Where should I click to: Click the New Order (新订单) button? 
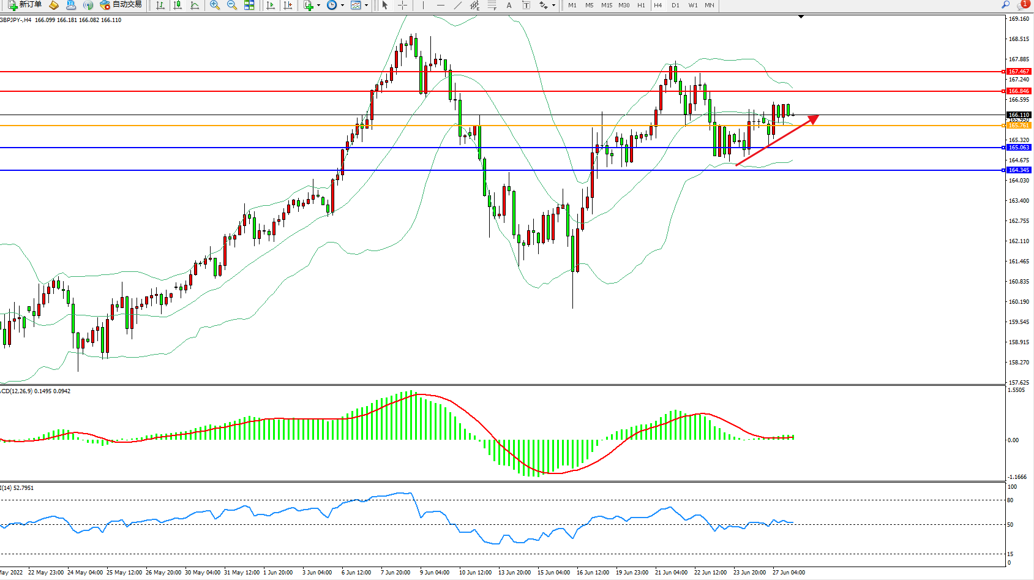tap(24, 5)
